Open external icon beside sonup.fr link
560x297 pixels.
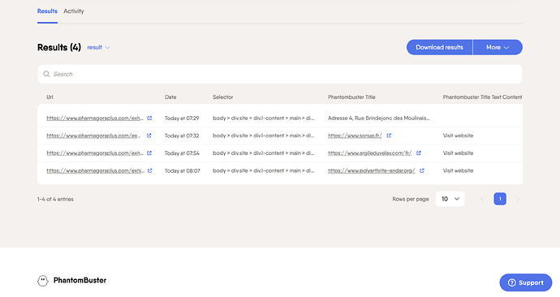pos(389,136)
